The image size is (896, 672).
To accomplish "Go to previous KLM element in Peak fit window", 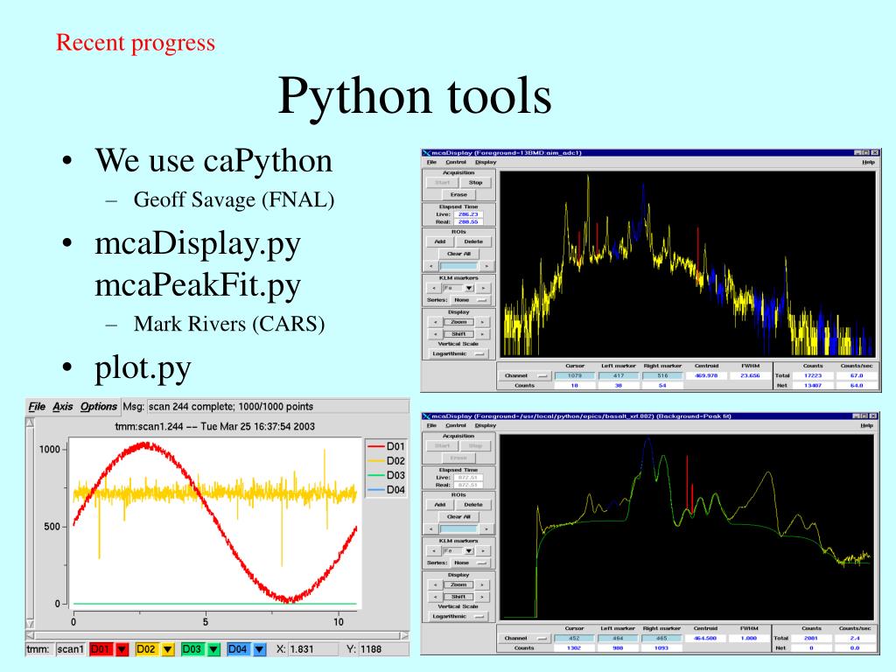I will click(434, 551).
